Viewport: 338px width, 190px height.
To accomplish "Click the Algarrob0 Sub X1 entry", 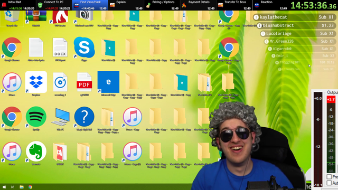I will 302,49.
